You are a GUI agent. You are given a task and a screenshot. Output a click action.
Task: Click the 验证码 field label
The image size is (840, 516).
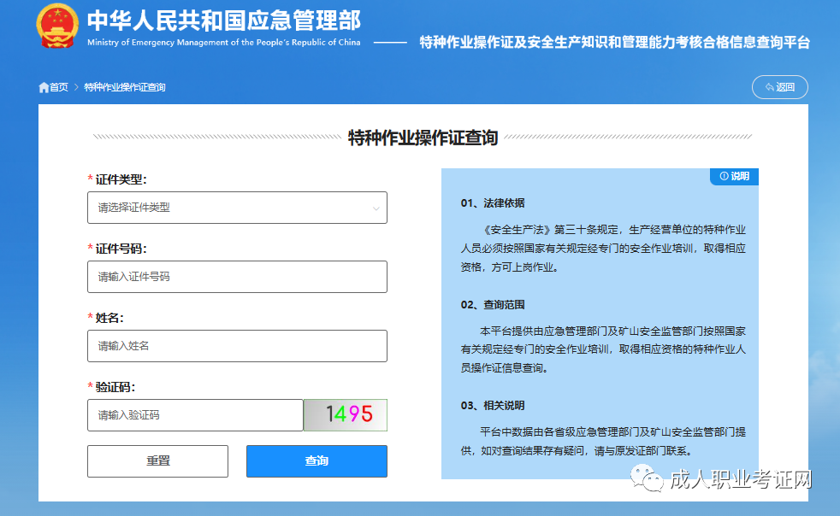115,387
